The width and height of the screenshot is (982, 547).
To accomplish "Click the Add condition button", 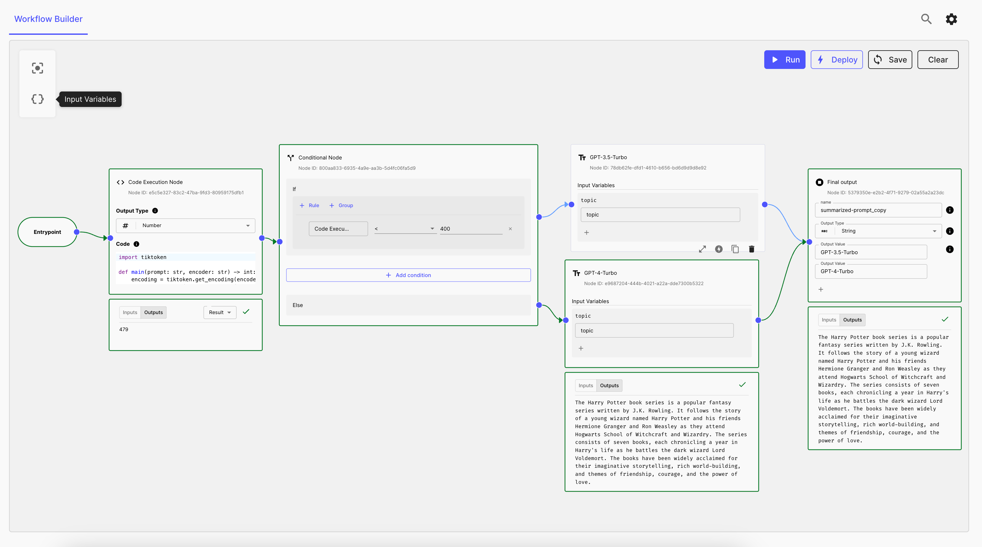I will point(408,275).
